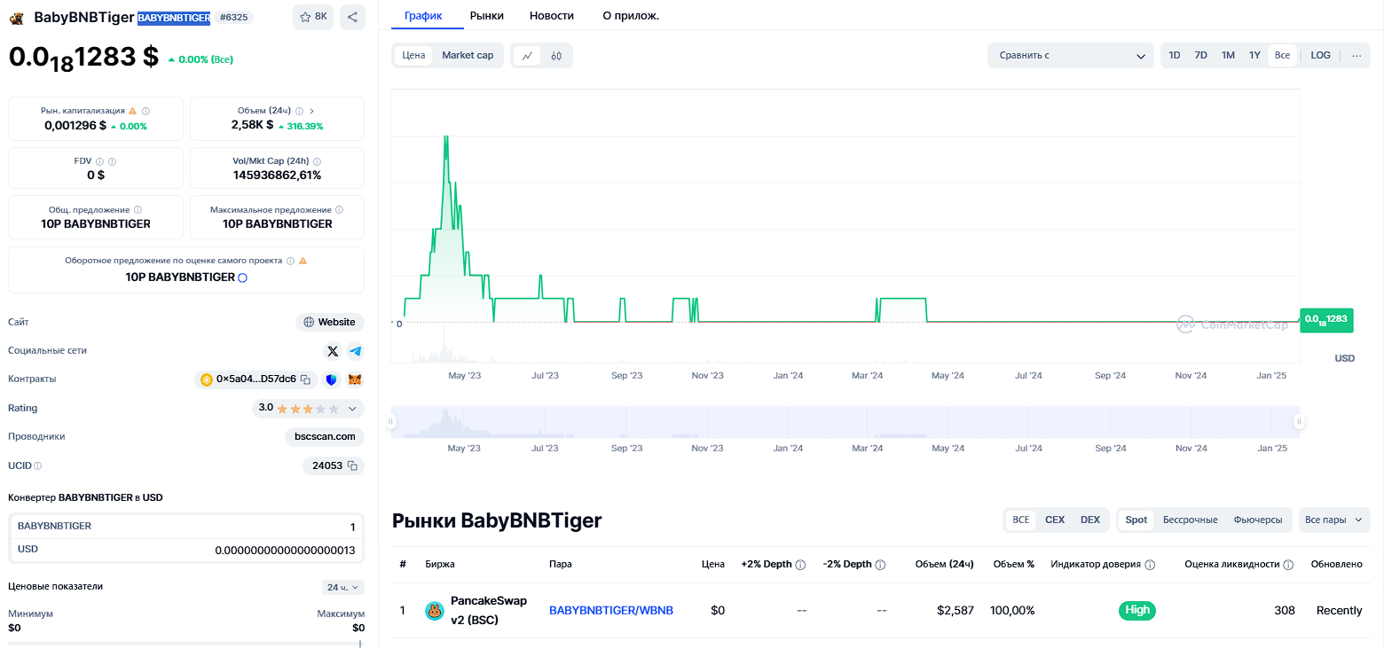Screen dimensions: 1384x649
Task: Select Цена chart mode
Action: point(413,55)
